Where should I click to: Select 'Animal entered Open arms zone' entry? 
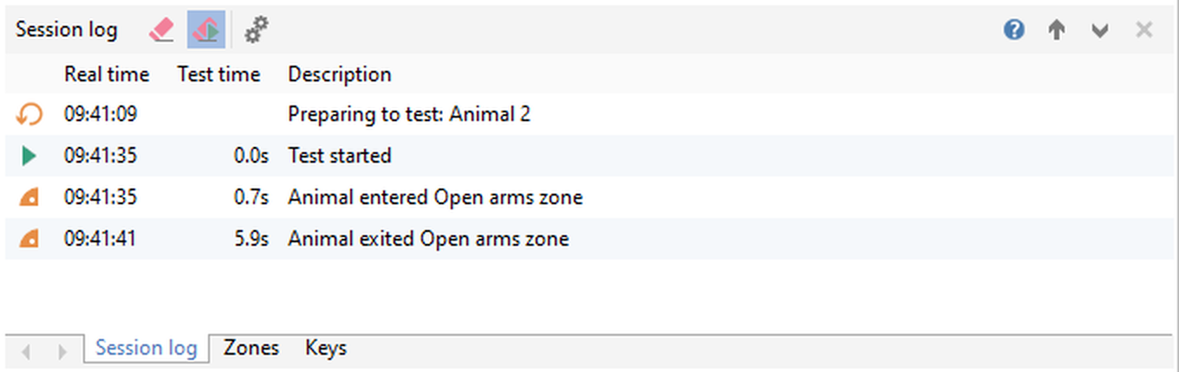click(x=435, y=197)
